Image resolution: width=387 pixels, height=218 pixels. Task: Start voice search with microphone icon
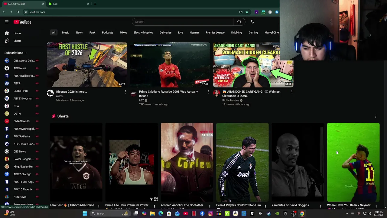pos(252,22)
